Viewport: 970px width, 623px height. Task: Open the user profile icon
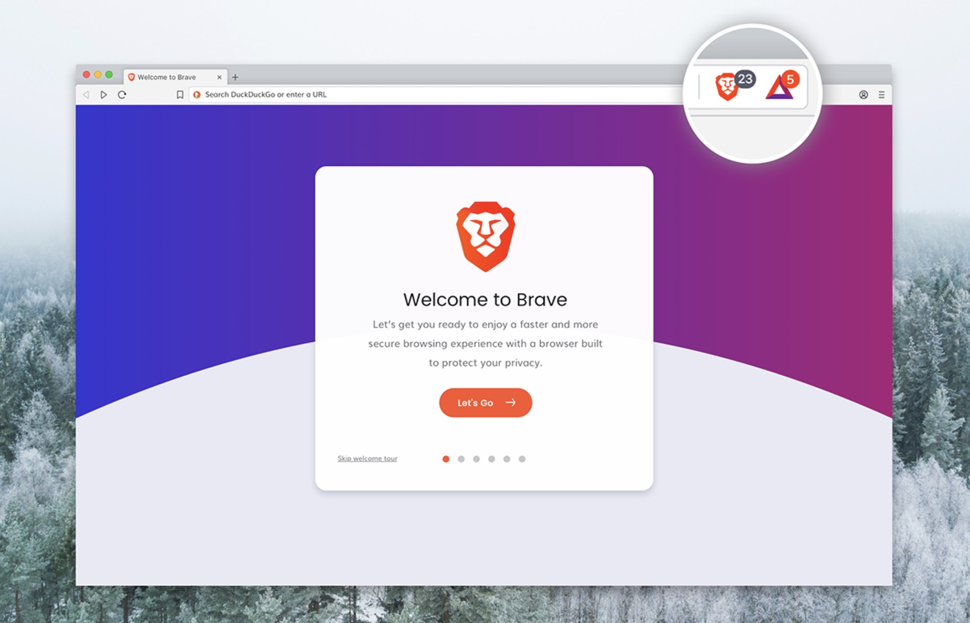pyautogui.click(x=863, y=95)
